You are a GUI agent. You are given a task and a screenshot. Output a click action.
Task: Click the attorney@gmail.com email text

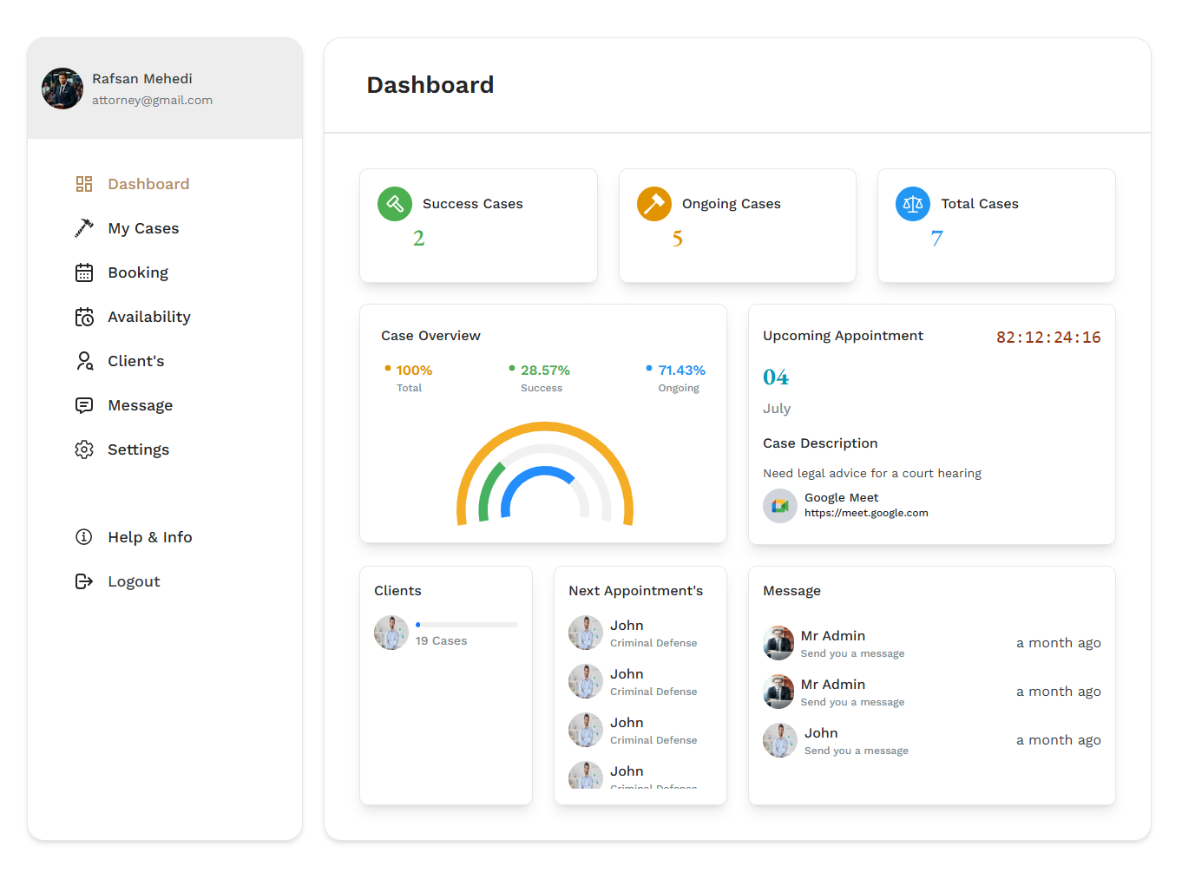click(152, 101)
